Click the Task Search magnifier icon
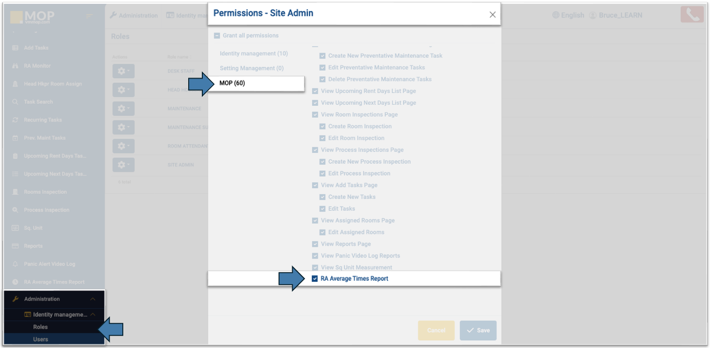This screenshot has height=348, width=710. (15, 102)
